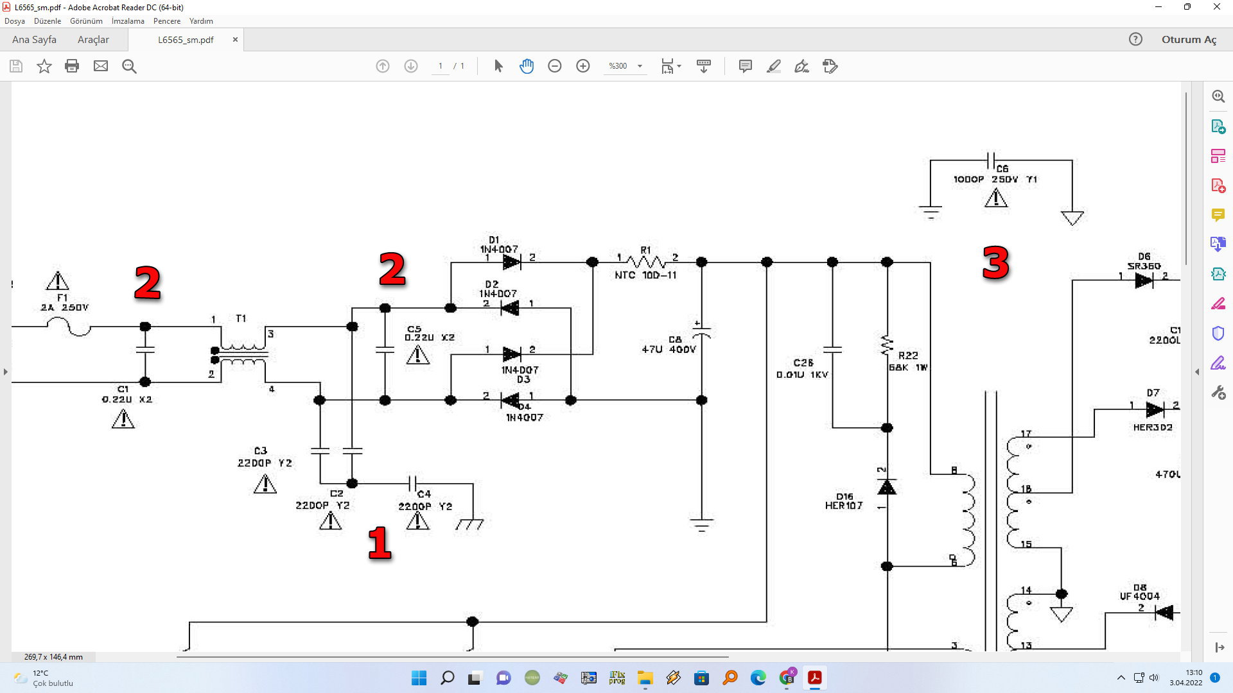Zoom out with the minus button
Image resolution: width=1233 pixels, height=693 pixels.
pos(555,66)
